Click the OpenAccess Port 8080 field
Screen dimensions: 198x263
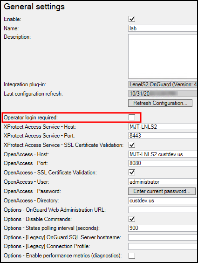(163, 163)
